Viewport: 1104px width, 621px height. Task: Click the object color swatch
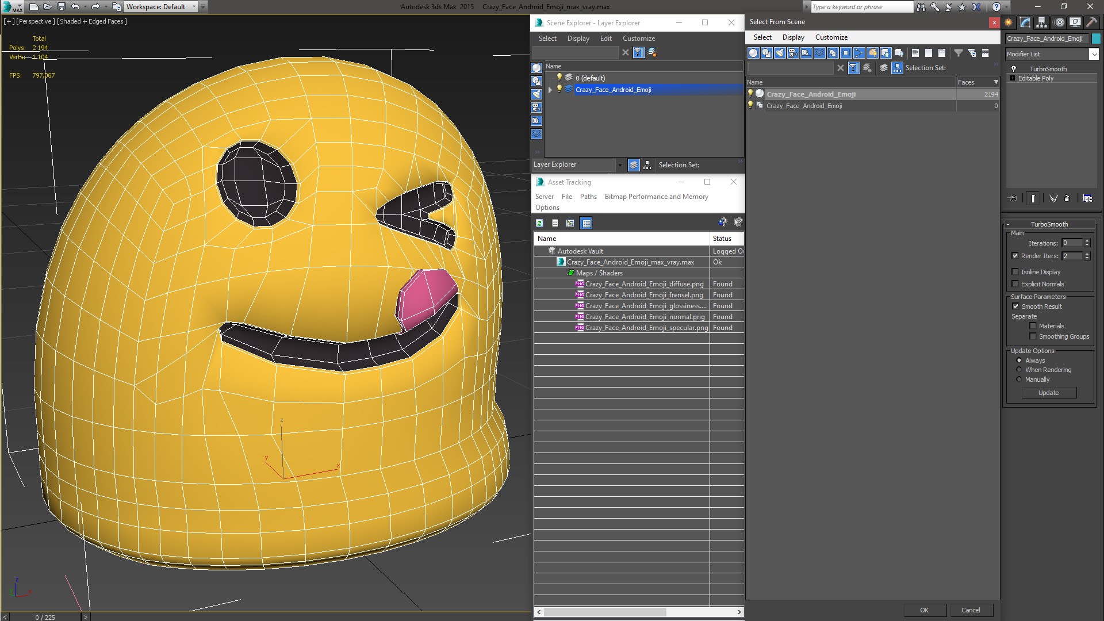(x=1095, y=39)
